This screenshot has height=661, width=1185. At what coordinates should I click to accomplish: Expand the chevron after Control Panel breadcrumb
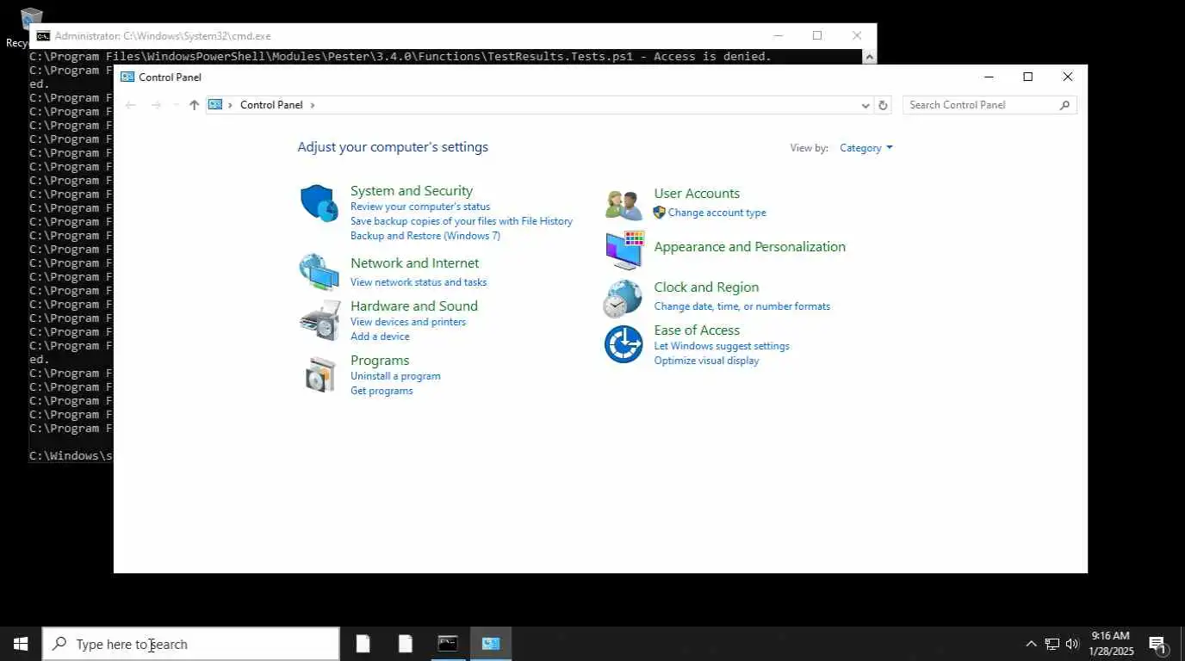[313, 105]
